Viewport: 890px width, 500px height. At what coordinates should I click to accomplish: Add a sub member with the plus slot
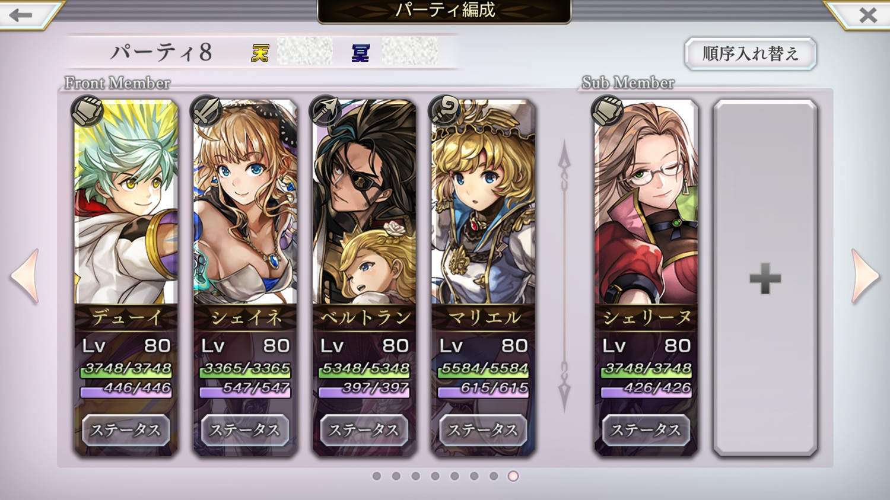pos(765,278)
